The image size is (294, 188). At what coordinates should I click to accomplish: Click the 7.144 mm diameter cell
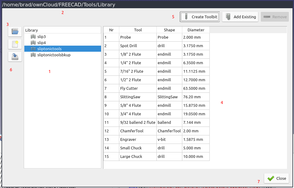[x=196, y=123]
